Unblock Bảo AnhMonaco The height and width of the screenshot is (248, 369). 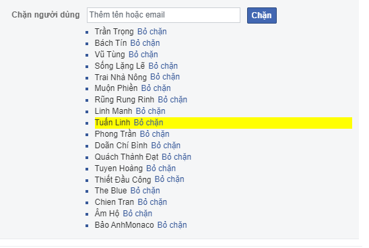(172, 225)
